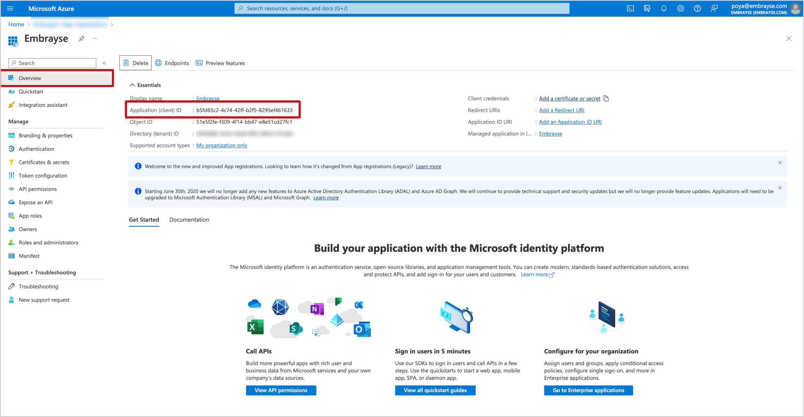Click the breadcrumb chevron after Home

tap(28, 25)
